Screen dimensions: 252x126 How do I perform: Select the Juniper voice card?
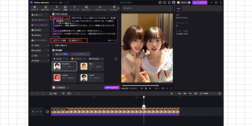(x=65, y=77)
